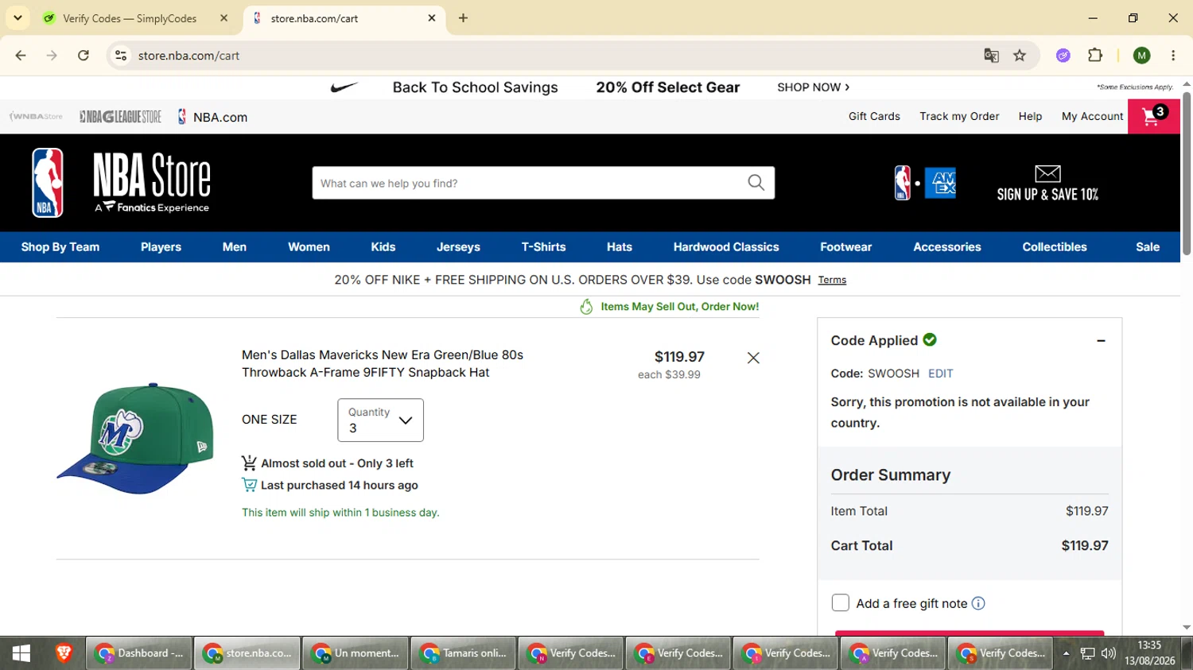Open the Help link

1030,116
